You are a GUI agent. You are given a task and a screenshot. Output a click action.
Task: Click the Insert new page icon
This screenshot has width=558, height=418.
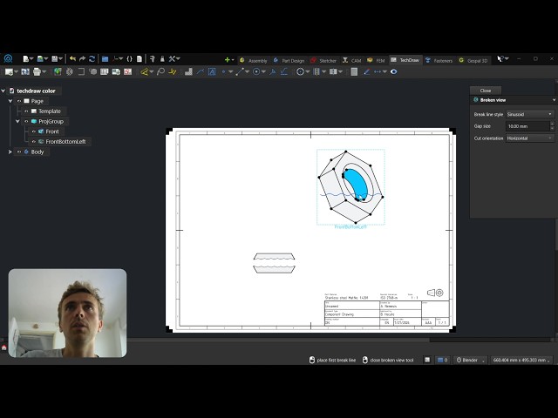pyautogui.click(x=9, y=71)
